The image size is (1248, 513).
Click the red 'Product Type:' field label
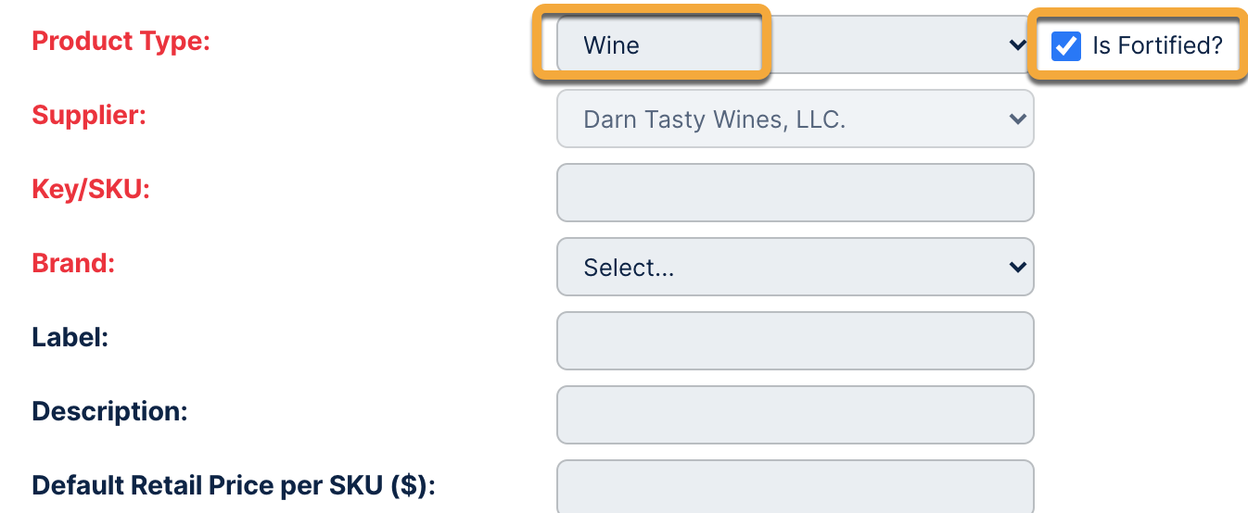tap(121, 42)
